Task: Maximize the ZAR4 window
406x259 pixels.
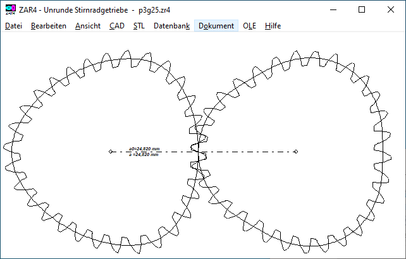Action: point(362,10)
